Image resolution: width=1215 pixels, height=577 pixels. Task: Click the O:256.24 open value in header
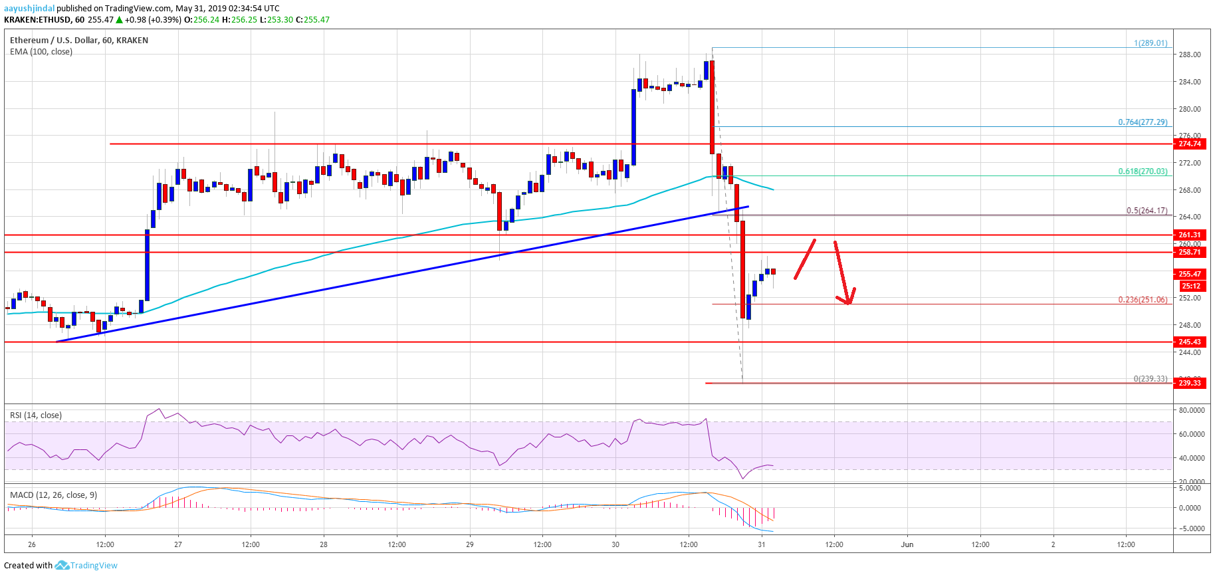click(201, 20)
